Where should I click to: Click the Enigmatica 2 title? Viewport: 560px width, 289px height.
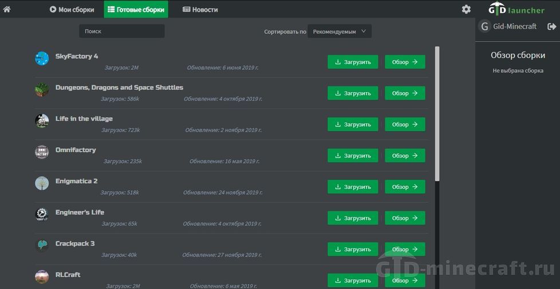click(x=76, y=181)
